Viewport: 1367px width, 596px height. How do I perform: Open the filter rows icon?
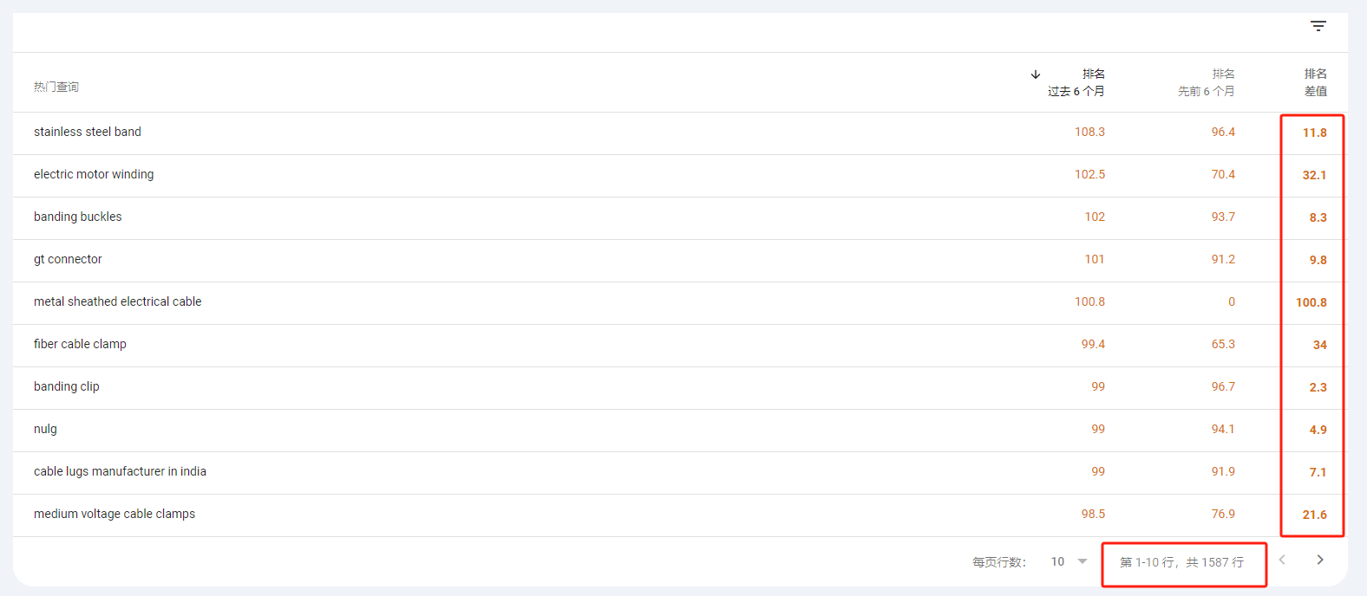[1318, 26]
